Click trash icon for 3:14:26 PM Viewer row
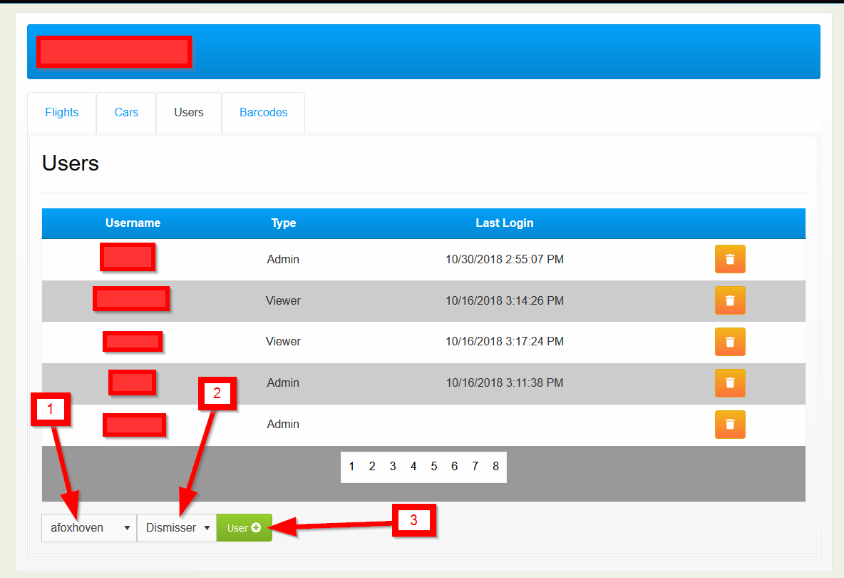The image size is (844, 578). pyautogui.click(x=729, y=300)
